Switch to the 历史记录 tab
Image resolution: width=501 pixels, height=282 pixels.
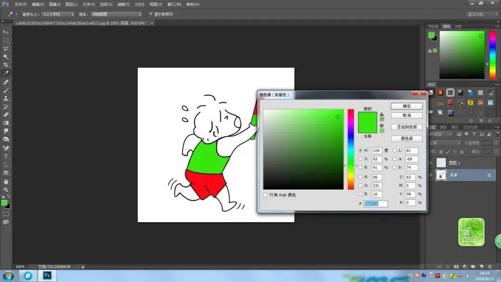470,128
